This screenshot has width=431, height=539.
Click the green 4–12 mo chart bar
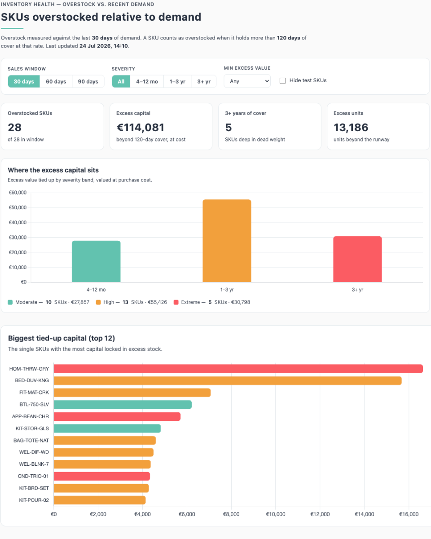(x=96, y=261)
